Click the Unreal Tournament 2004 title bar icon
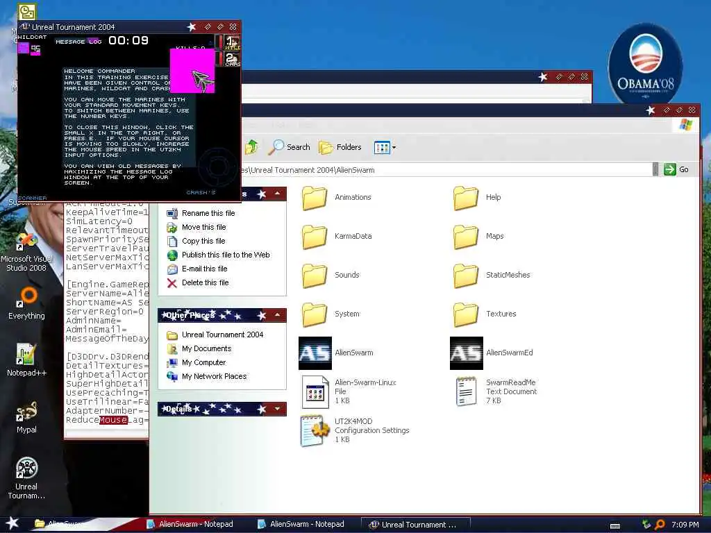 click(24, 27)
